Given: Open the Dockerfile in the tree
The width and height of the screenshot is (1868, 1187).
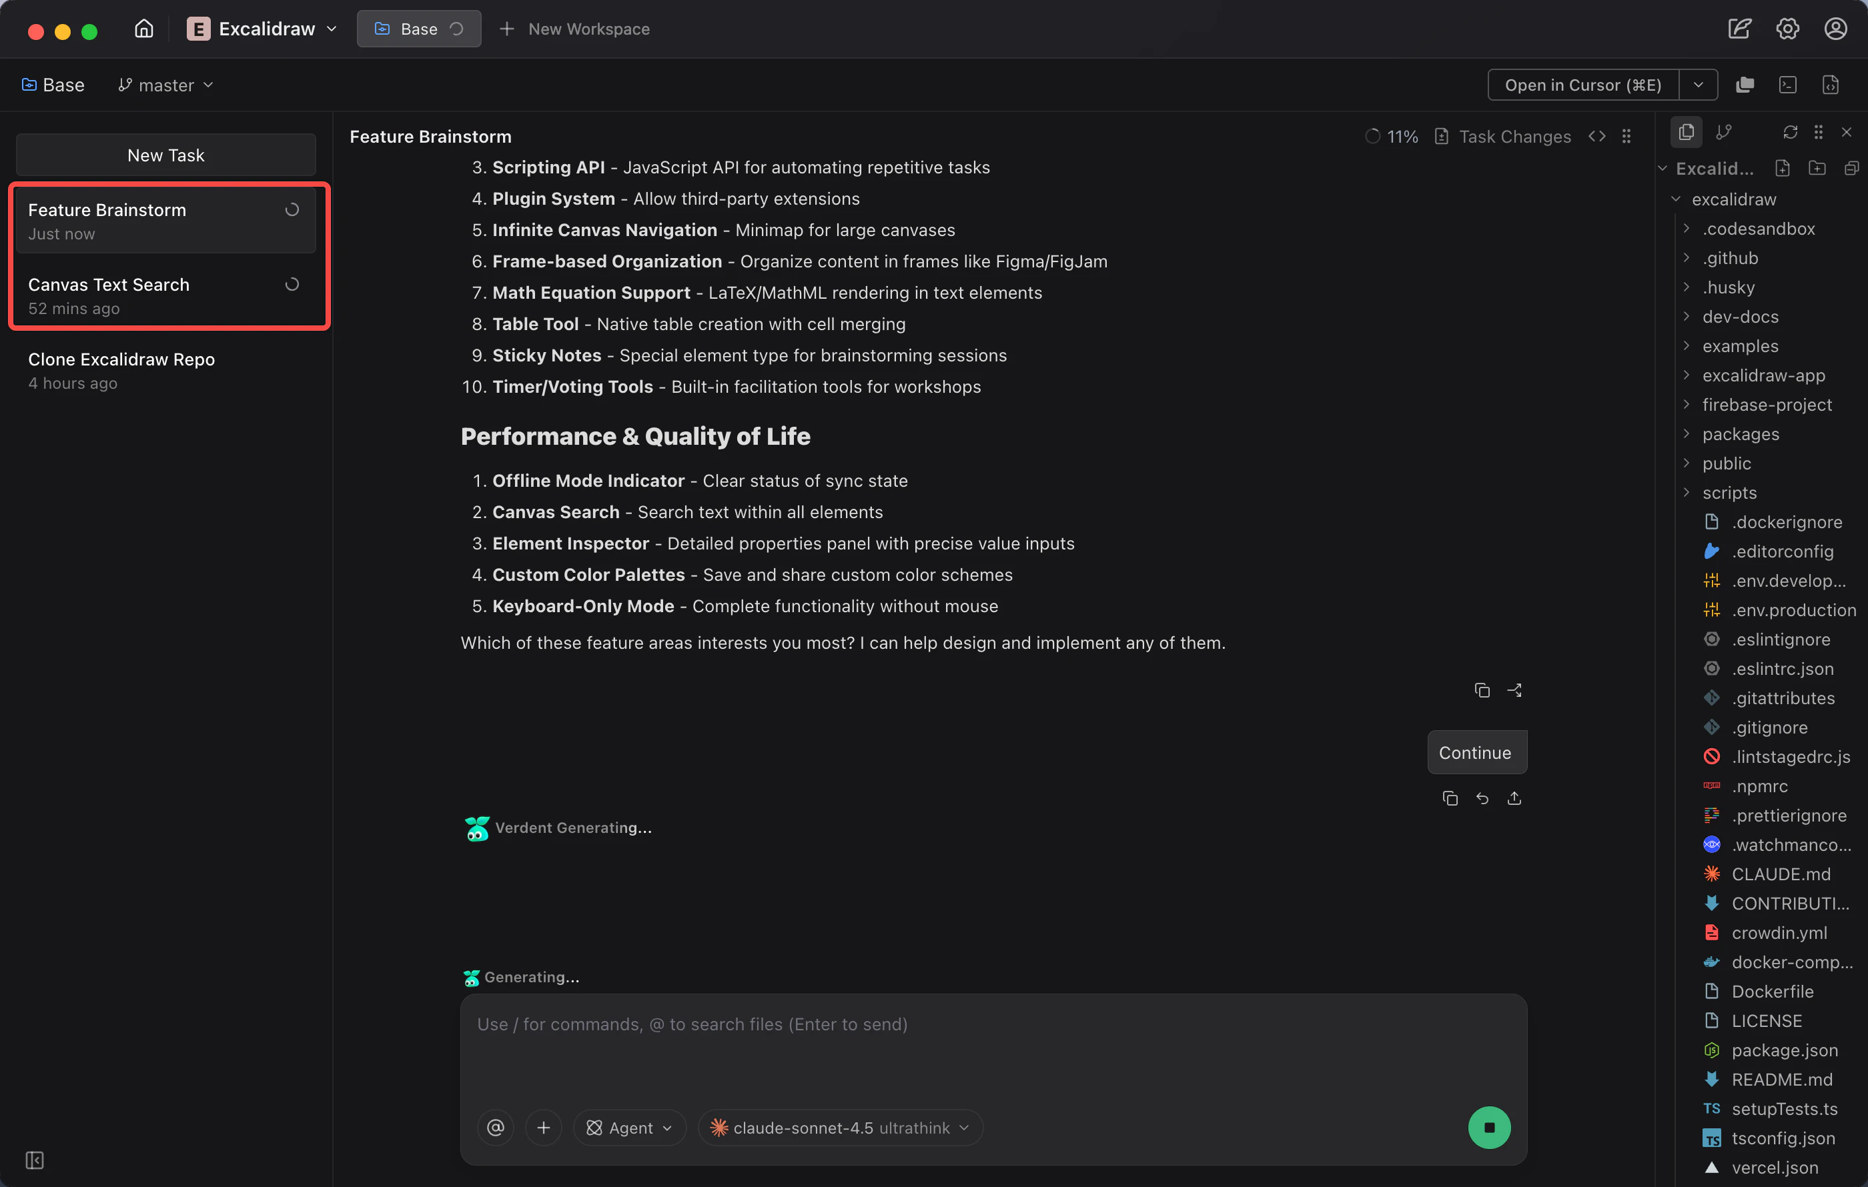Looking at the screenshot, I should coord(1772,991).
